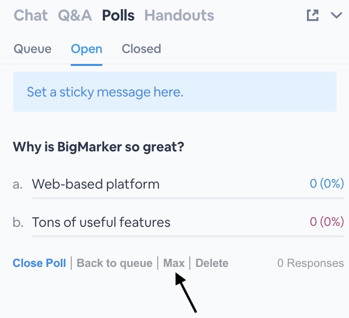Delete the current poll
349x318 pixels.
pos(212,263)
